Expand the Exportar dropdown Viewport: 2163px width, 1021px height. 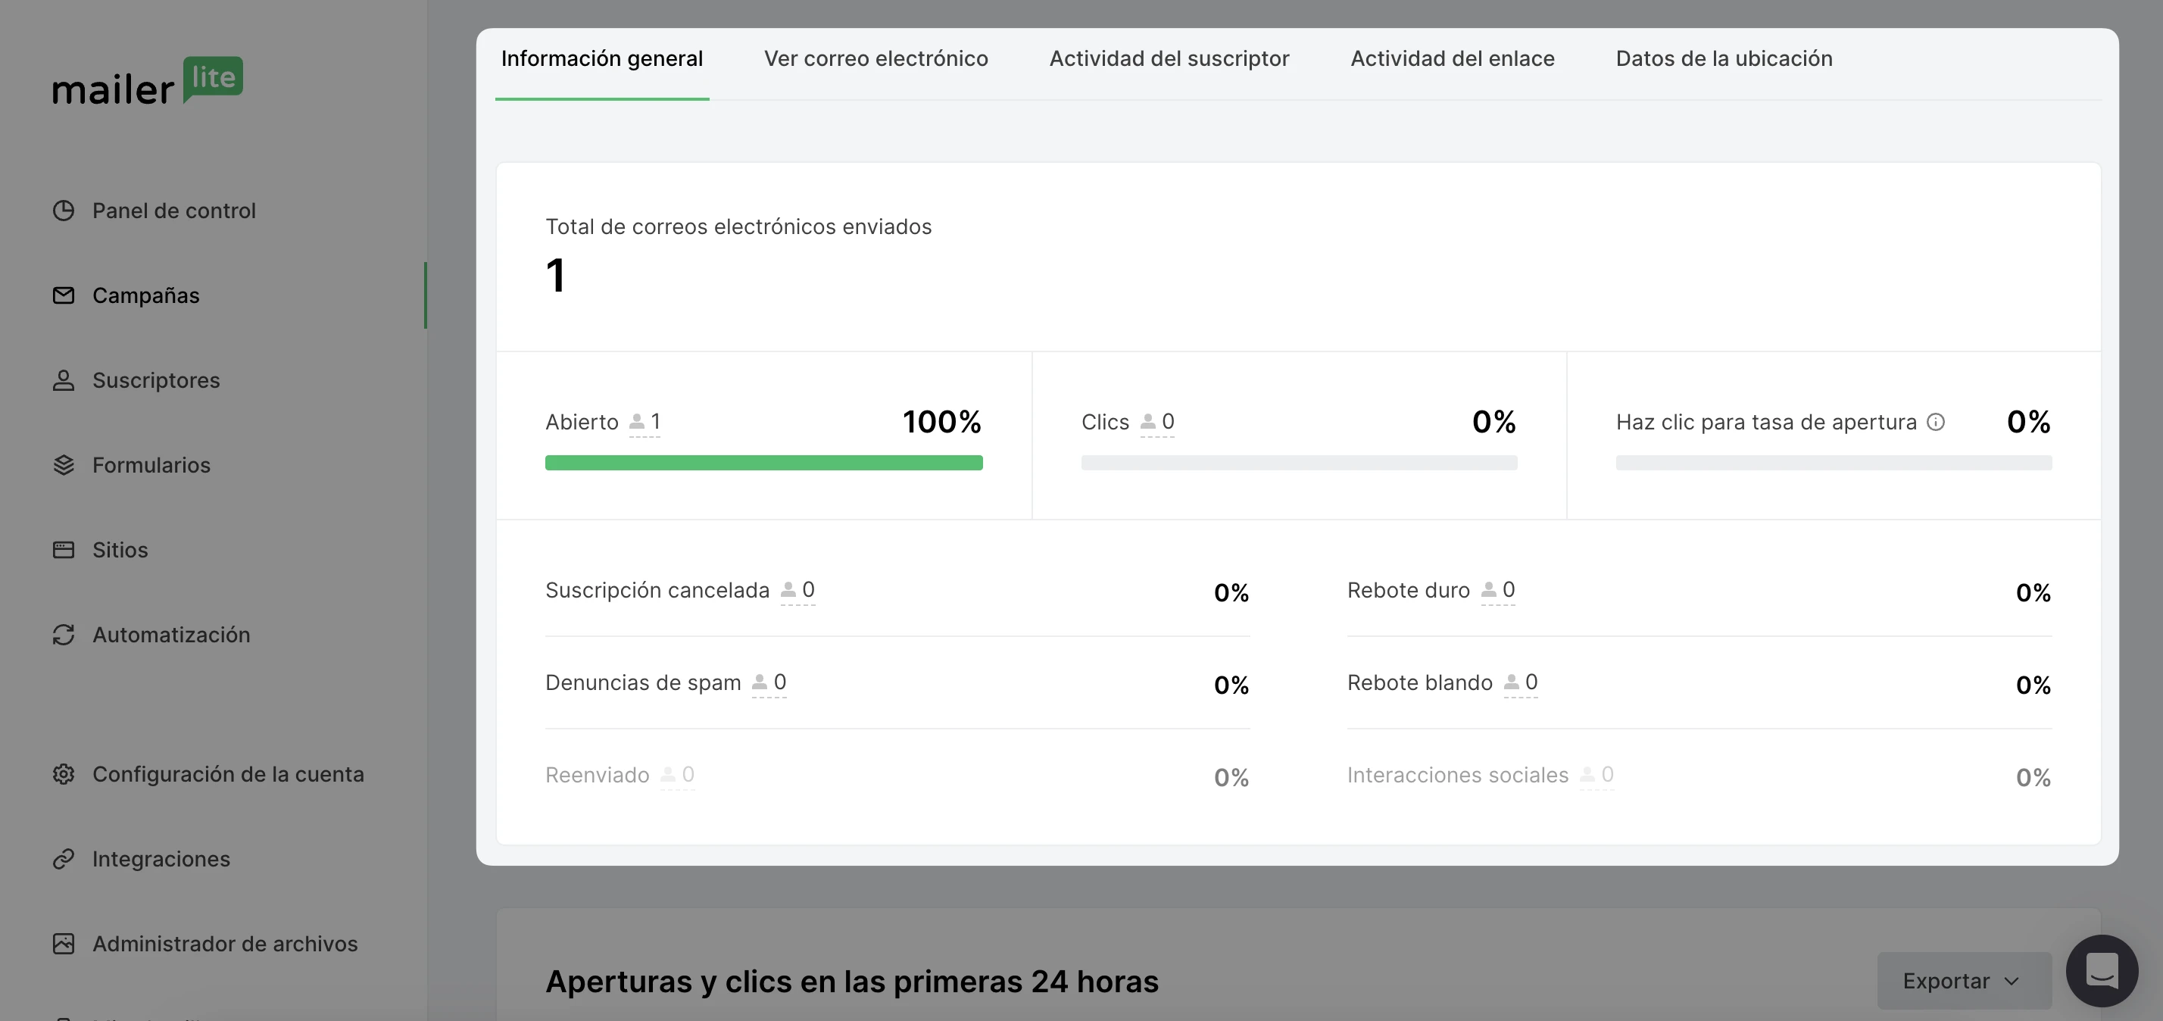(x=1963, y=981)
